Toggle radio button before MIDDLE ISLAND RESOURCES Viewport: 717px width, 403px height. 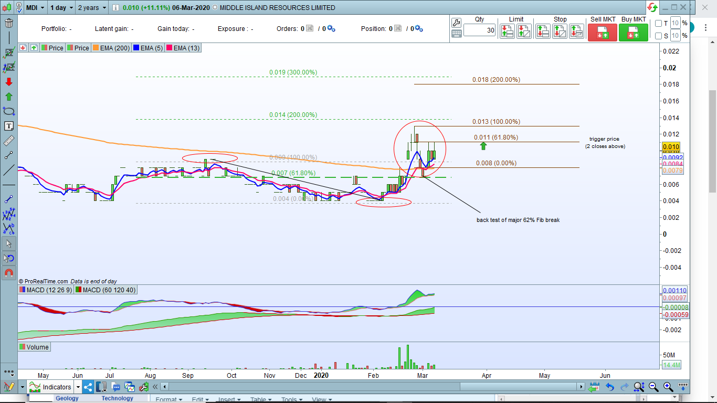[215, 8]
